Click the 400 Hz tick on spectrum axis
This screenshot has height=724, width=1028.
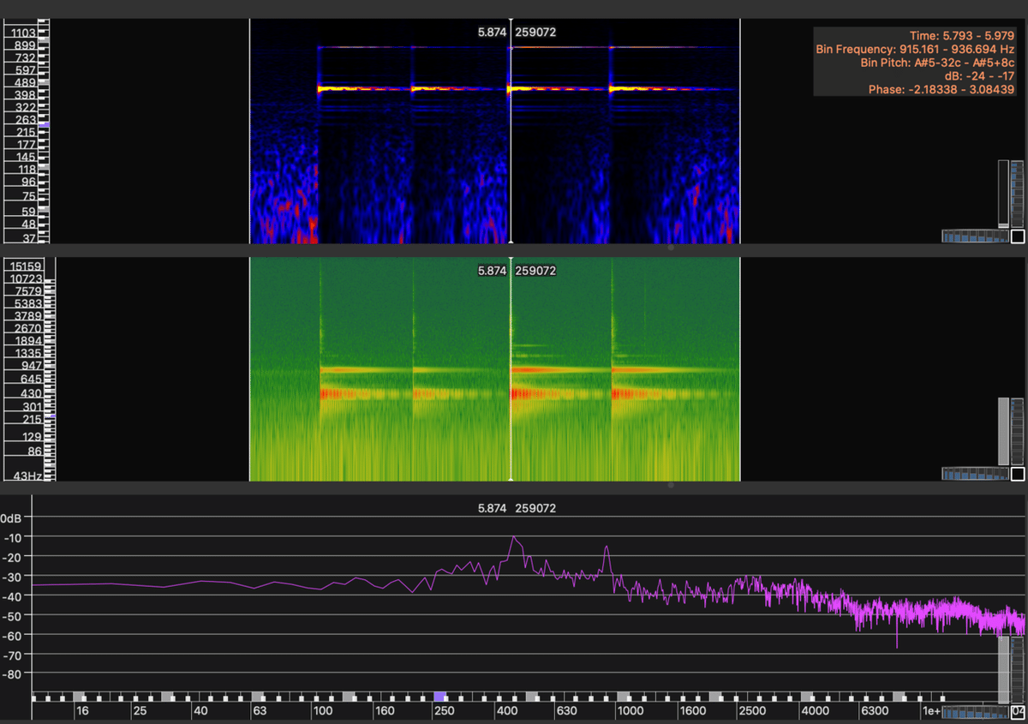coord(507,711)
